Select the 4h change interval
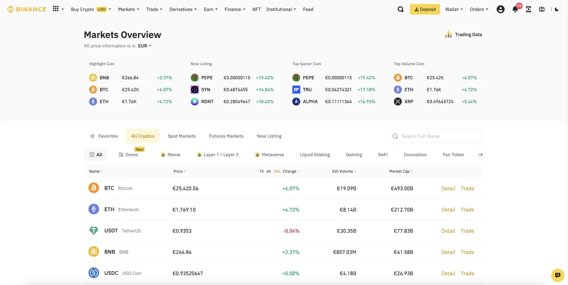 [269, 171]
